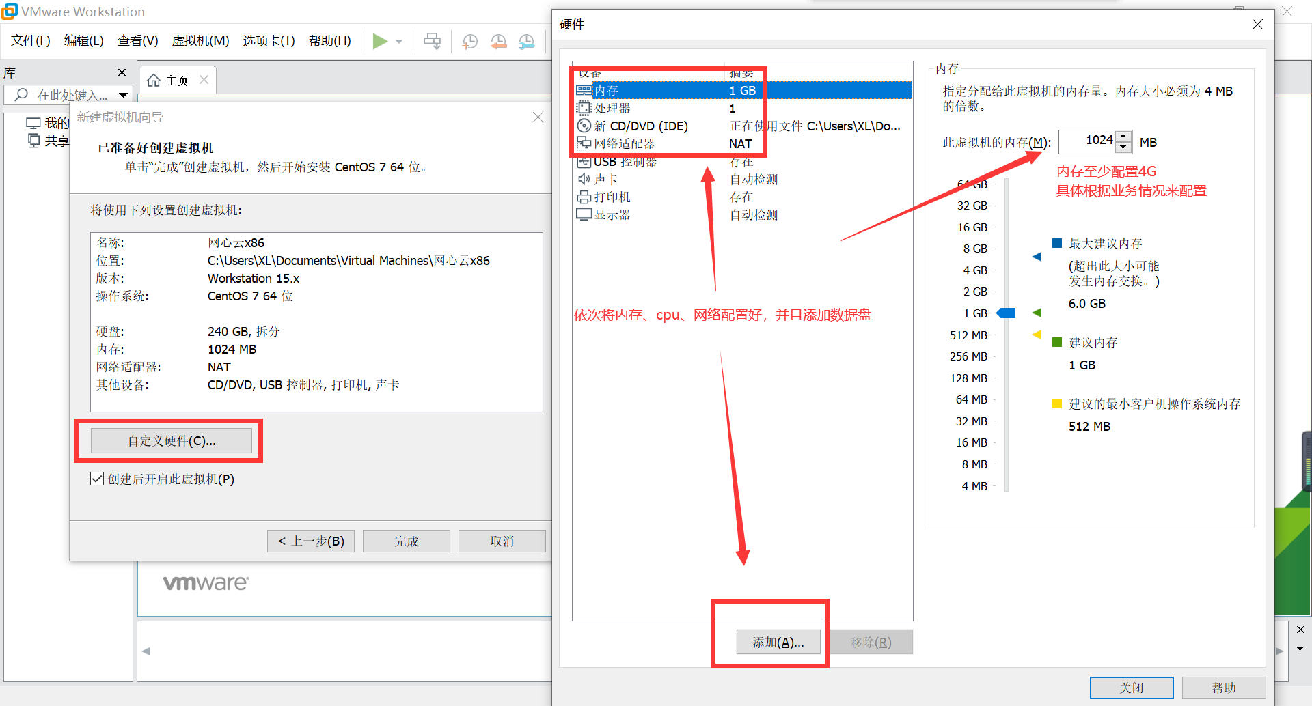This screenshot has width=1312, height=706.
Task: Click the 添加(A)... add hardware button
Action: (x=778, y=642)
